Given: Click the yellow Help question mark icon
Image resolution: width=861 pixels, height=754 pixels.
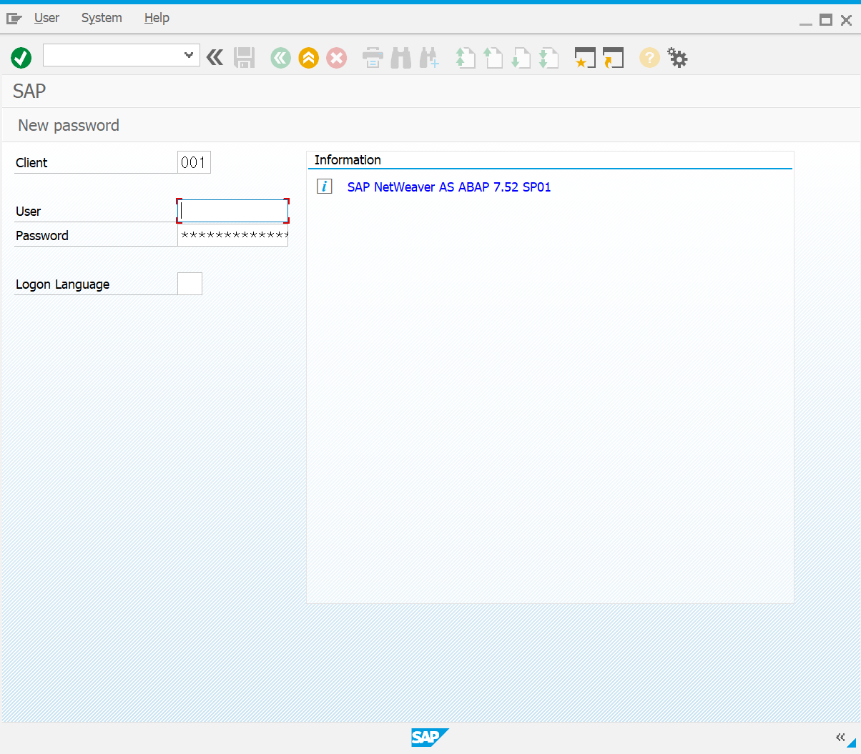Looking at the screenshot, I should pos(649,58).
